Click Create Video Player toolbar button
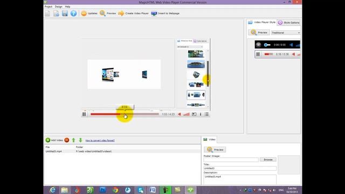Viewport: 345px width, 194px height. coord(133,13)
